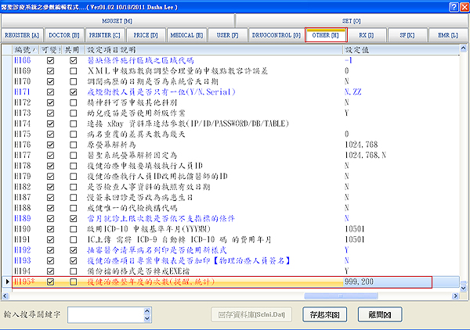Open the search keyword dropdown arrow
The image size is (470, 330).
(x=124, y=315)
